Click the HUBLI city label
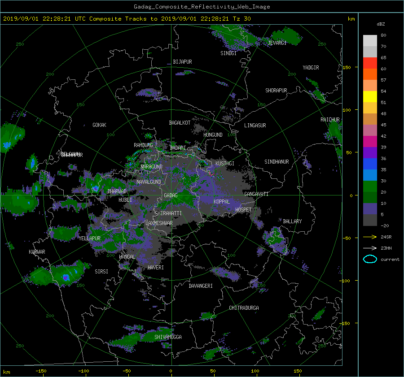 point(125,199)
